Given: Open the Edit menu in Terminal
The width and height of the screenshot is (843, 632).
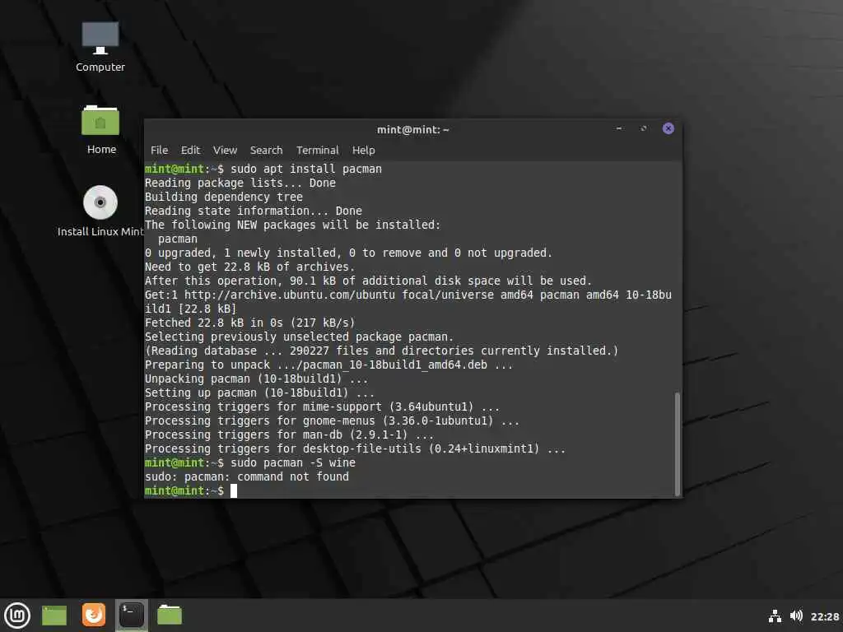Looking at the screenshot, I should point(190,151).
